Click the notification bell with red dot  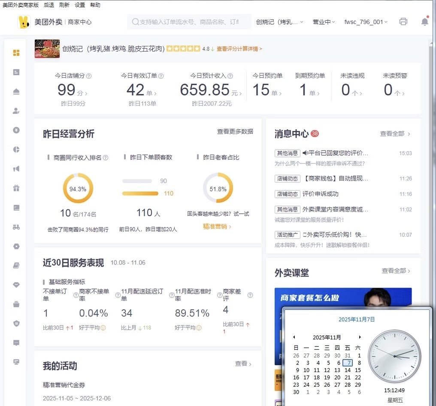[x=424, y=21]
